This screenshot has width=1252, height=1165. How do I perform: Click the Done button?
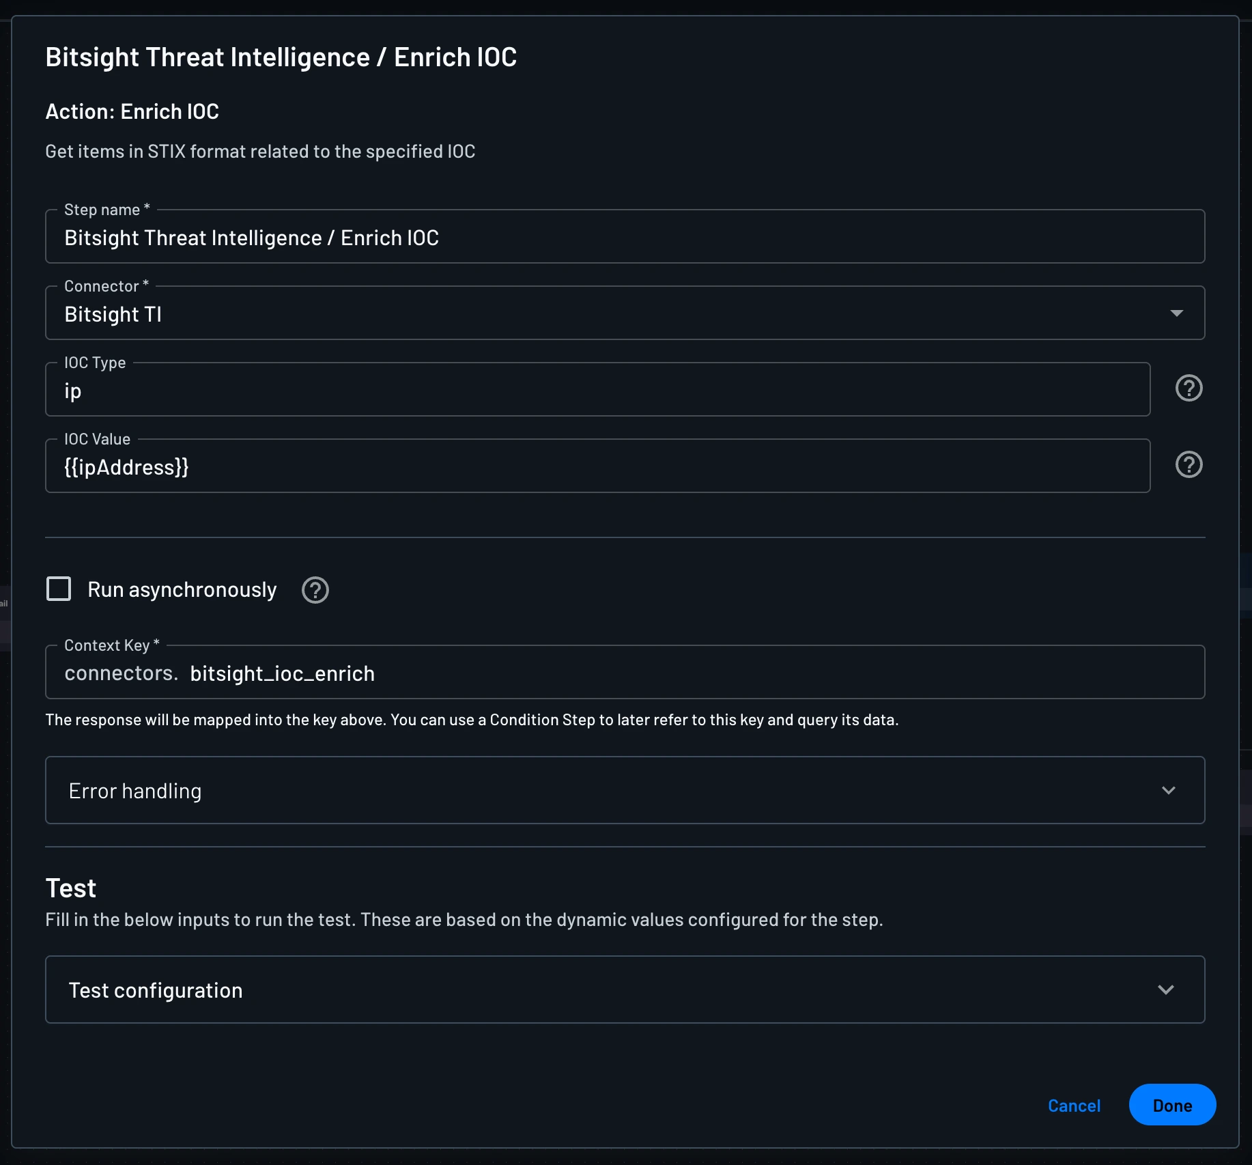1172,1105
